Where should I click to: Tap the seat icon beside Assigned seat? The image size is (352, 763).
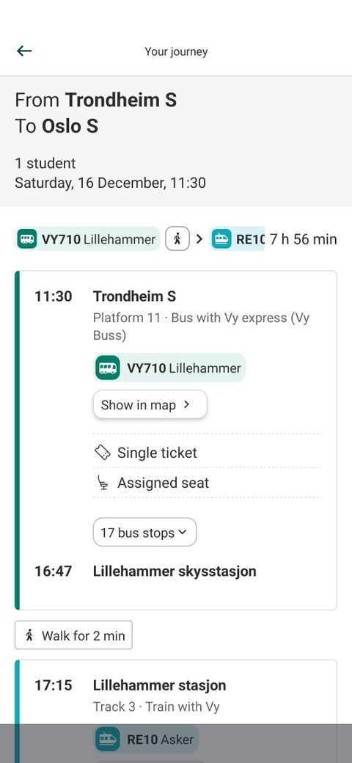tap(102, 483)
